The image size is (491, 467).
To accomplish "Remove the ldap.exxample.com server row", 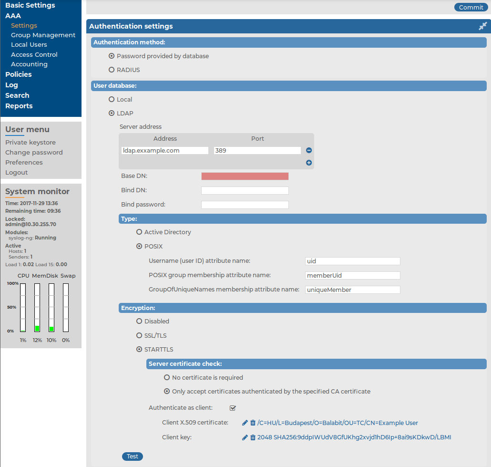I will (309, 150).
